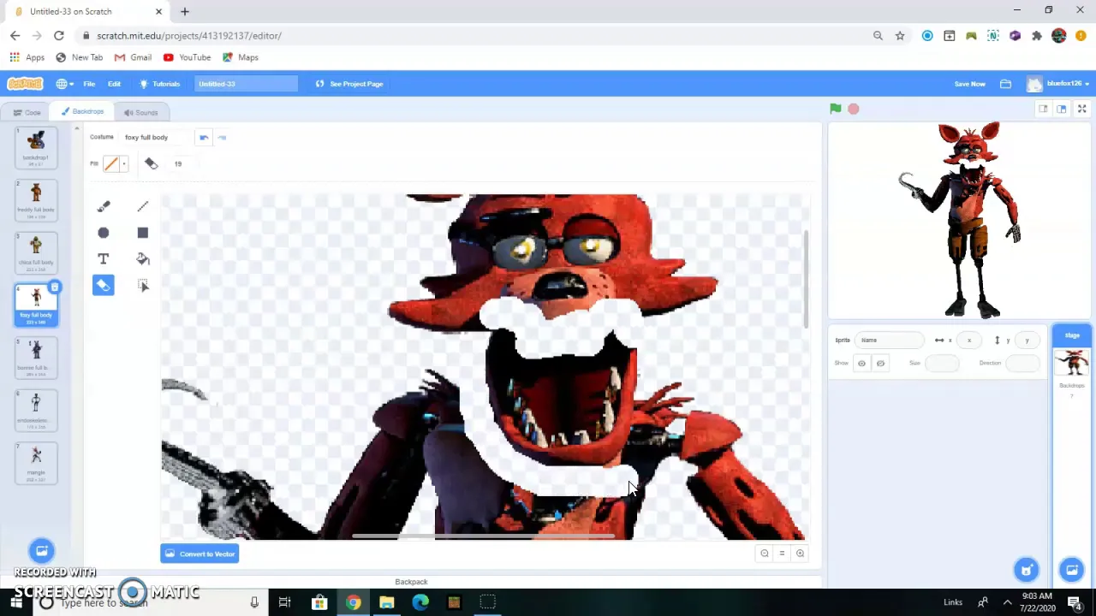
Task: Click the Scratch logo
Action: point(25,84)
